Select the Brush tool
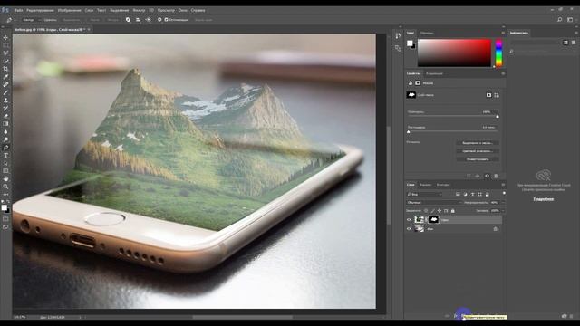This screenshot has width=580, height=326. [x=5, y=92]
